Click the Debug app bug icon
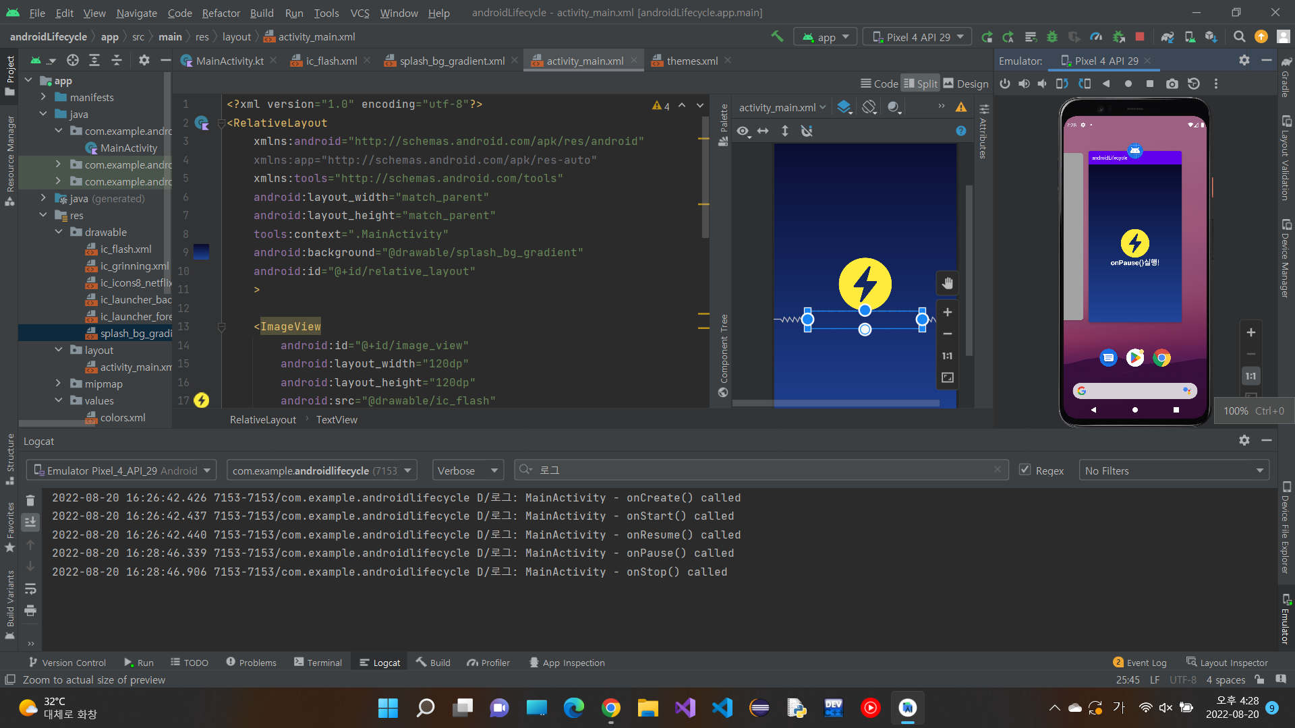This screenshot has width=1295, height=728. coord(1052,37)
